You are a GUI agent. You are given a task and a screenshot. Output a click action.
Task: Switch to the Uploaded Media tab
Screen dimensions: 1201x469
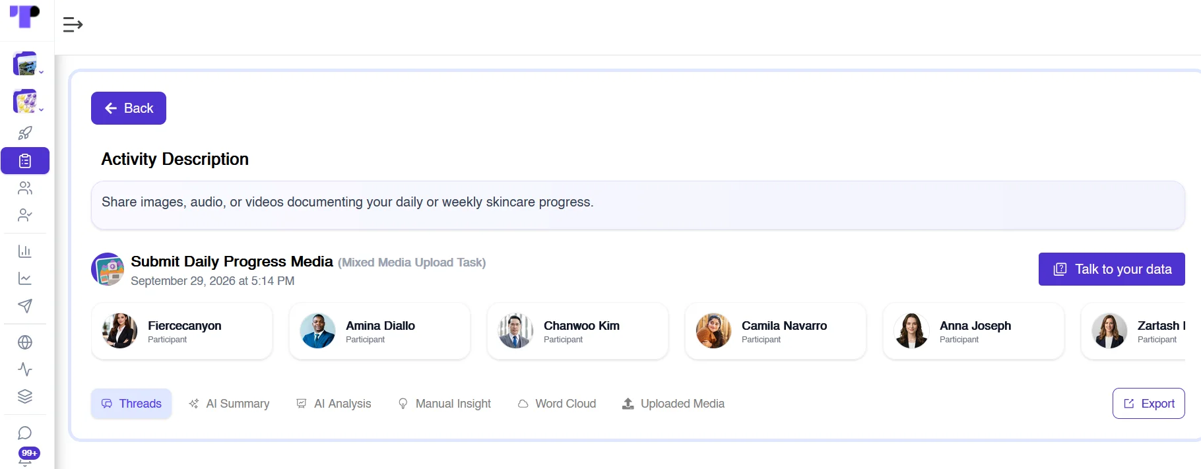point(674,404)
